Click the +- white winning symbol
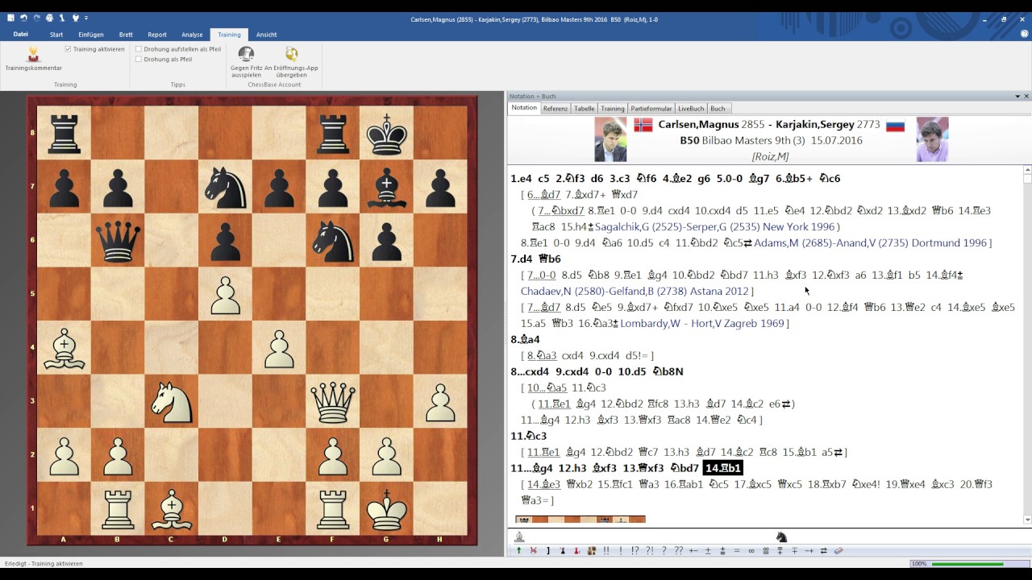 [693, 551]
